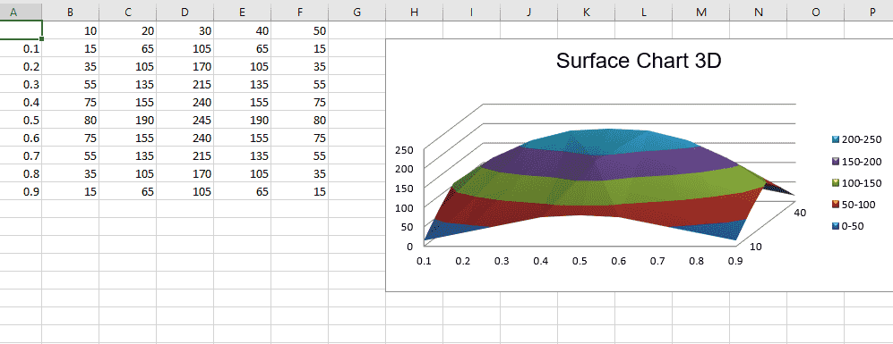This screenshot has width=893, height=344.
Task: Click header-row cell containing 40 in column E
Action: (242, 30)
